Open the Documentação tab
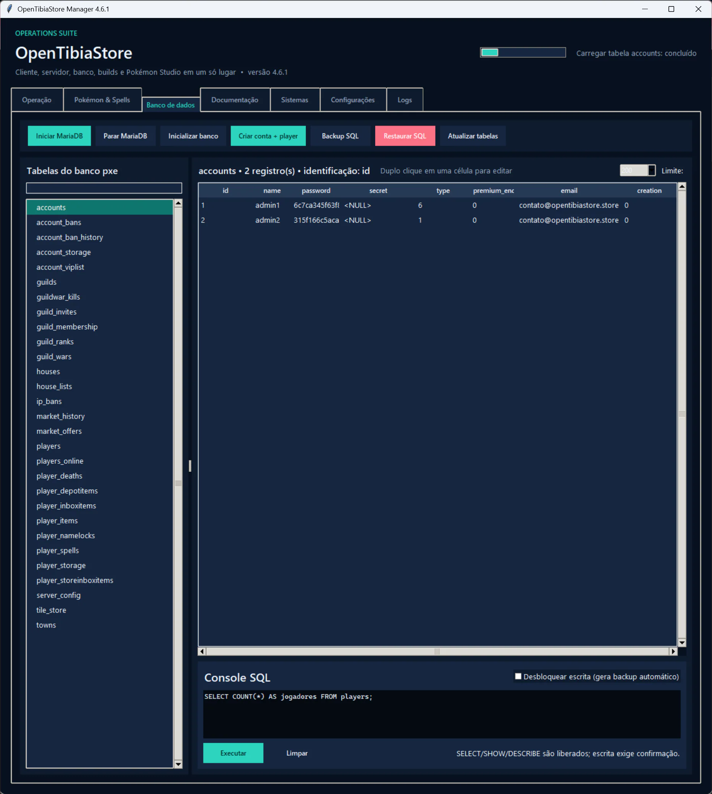The height and width of the screenshot is (794, 712). (x=235, y=100)
